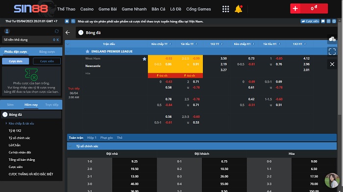This screenshot has height=192, width=343.
Task: Click the live stream camera icon
Action: click(332, 39)
